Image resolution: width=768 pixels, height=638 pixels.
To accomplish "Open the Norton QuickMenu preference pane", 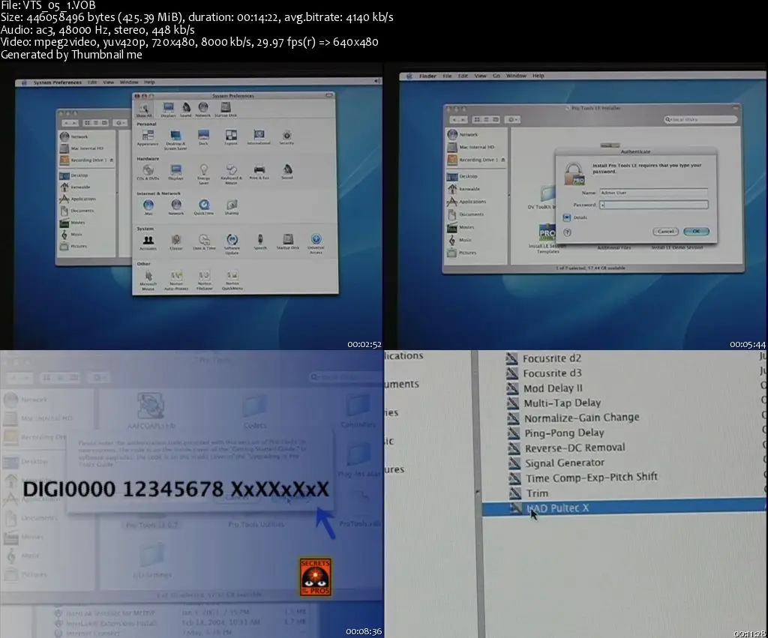I will [x=232, y=280].
